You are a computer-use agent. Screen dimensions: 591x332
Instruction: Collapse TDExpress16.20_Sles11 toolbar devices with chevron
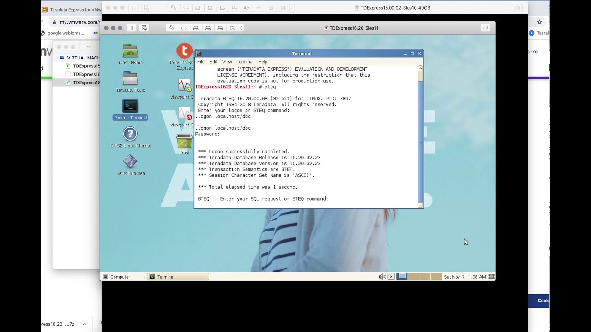coord(241,28)
